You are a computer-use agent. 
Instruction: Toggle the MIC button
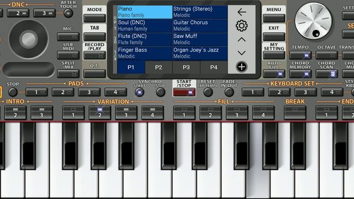68,37
